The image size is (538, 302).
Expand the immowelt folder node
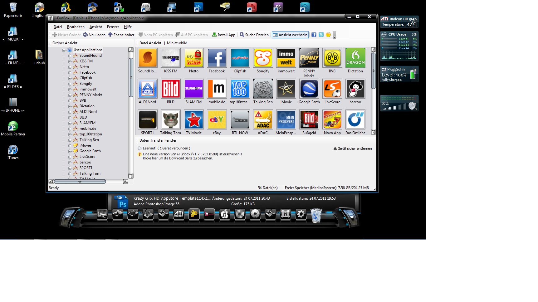pos(70,89)
